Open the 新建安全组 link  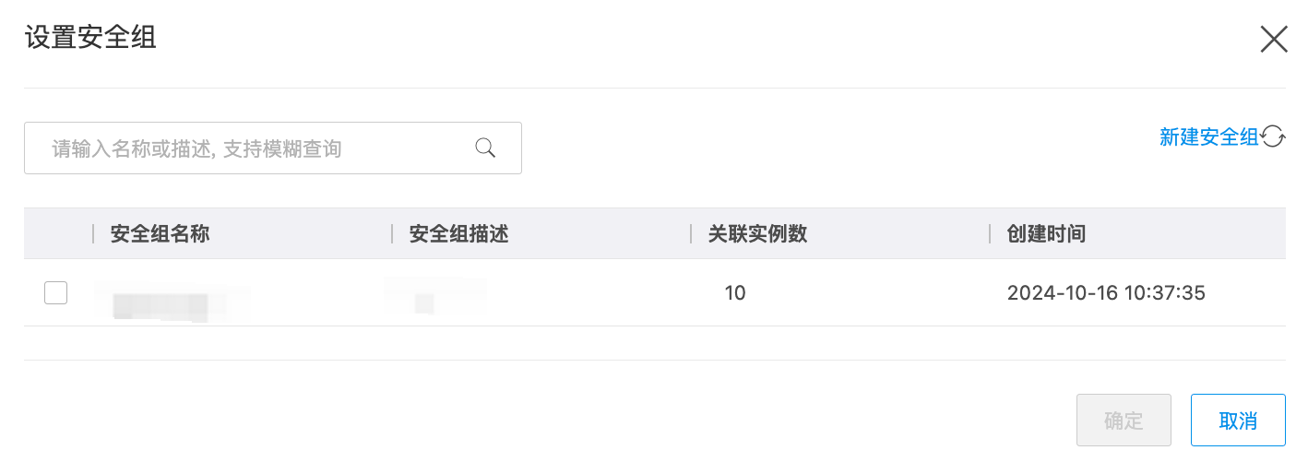pos(1208,137)
